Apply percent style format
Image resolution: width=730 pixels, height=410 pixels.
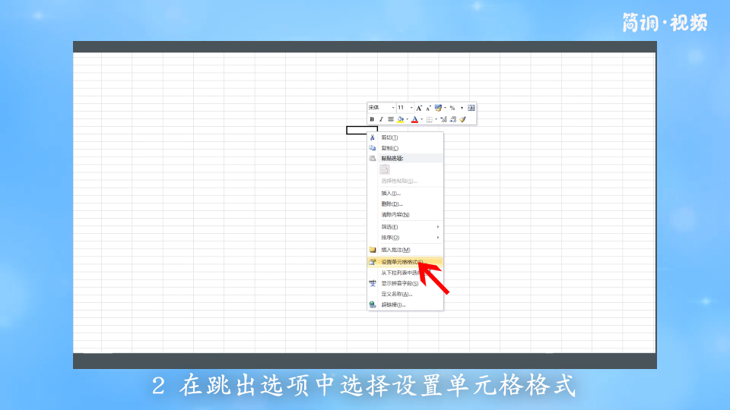click(x=452, y=108)
